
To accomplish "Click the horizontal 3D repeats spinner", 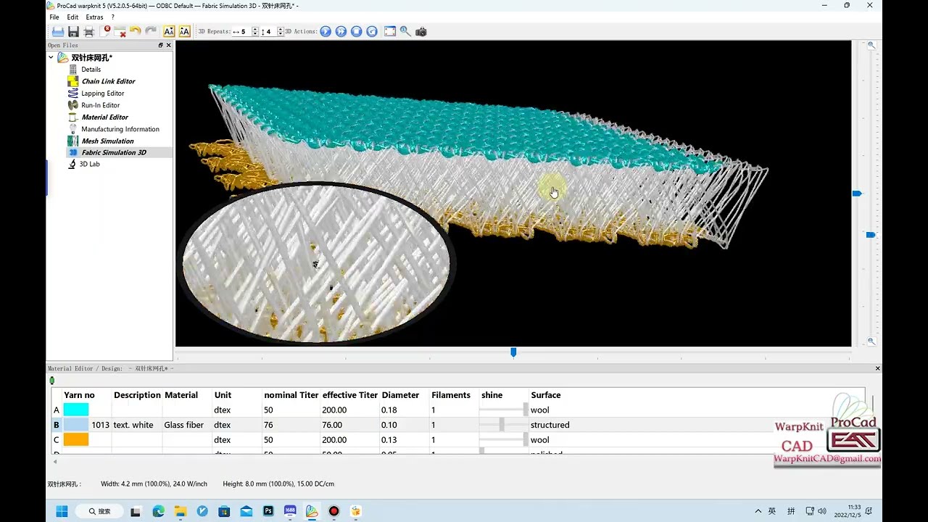I will [x=254, y=31].
